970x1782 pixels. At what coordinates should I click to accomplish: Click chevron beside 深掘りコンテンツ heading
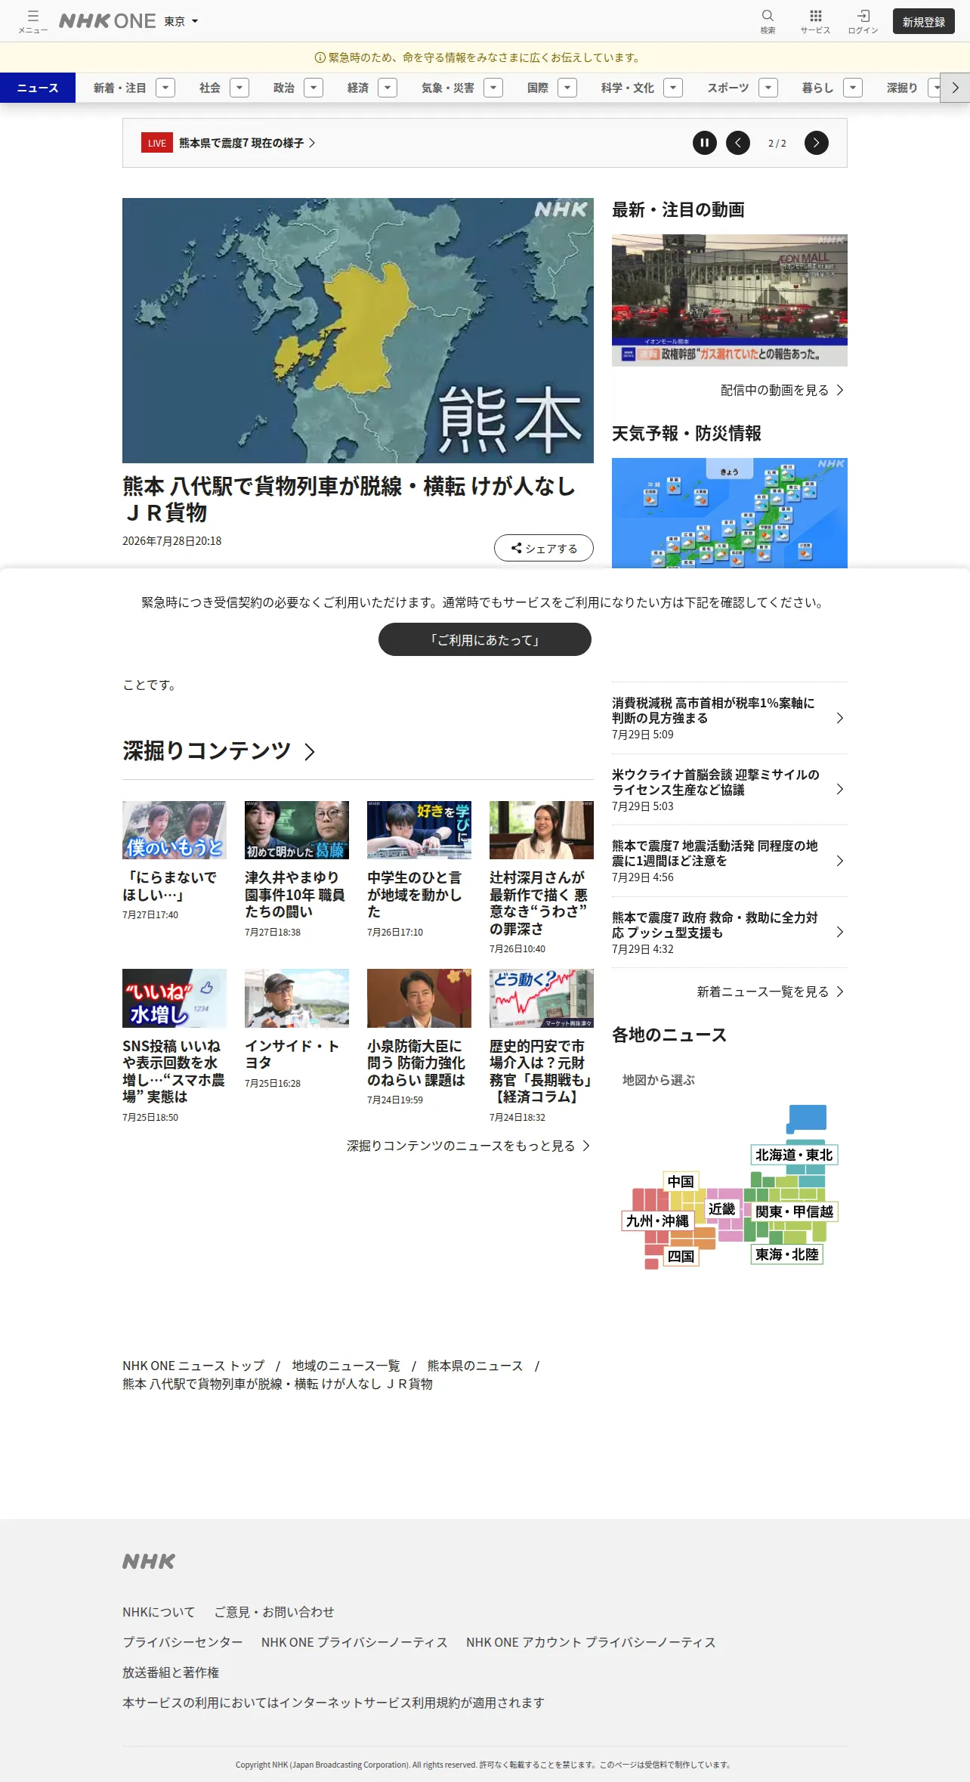tap(310, 751)
